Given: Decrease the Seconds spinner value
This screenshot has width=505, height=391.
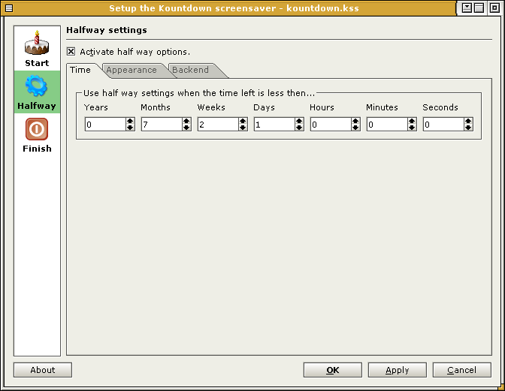Looking at the screenshot, I should tap(468, 128).
